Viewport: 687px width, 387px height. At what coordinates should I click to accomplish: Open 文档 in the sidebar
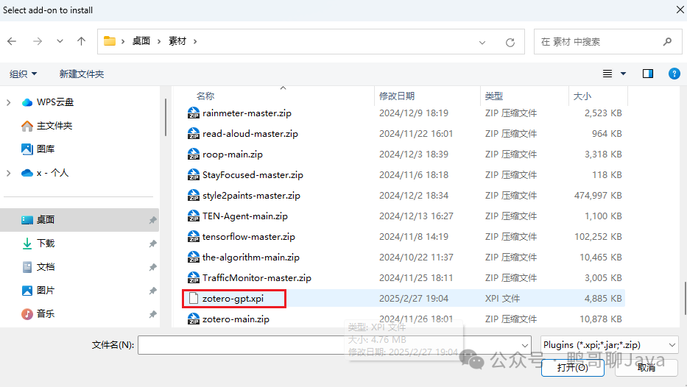pos(46,267)
